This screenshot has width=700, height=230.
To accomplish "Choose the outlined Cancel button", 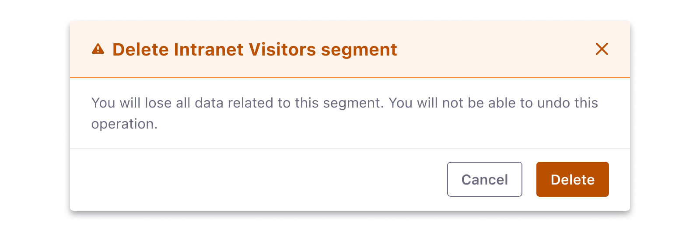I will [485, 179].
